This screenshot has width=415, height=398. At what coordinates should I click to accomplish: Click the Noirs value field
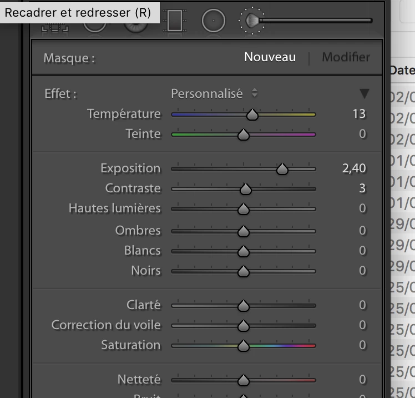click(x=363, y=271)
